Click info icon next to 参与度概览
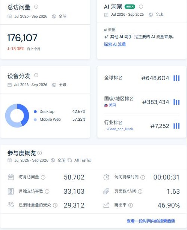Image resolution: width=187 pixels, height=230 pixels. pos(39,153)
